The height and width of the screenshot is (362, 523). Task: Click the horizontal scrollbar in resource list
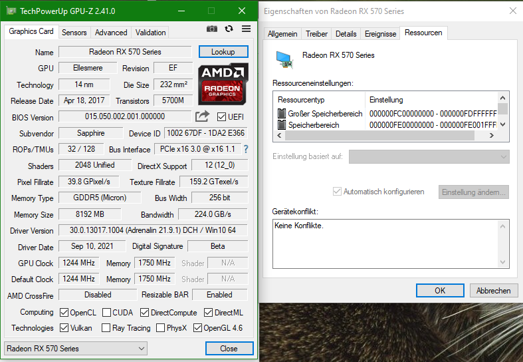point(380,136)
